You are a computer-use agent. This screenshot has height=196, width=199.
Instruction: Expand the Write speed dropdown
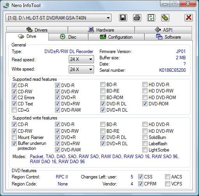81,69
